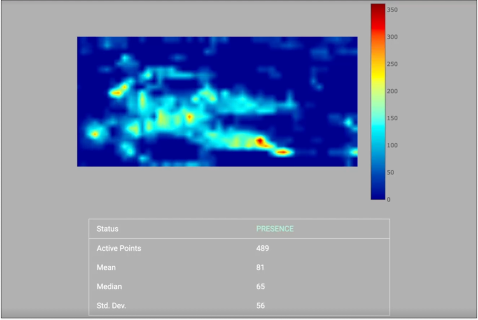Click the dark red top of colorbar
The height and width of the screenshot is (320, 478).
point(378,8)
